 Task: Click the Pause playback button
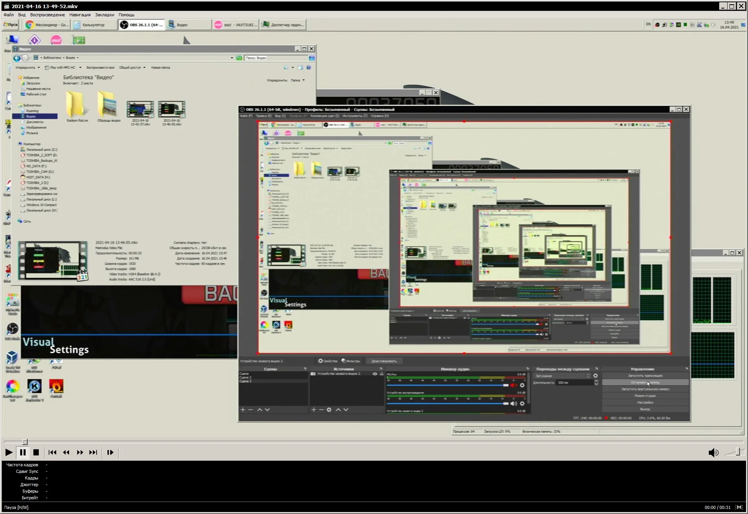point(23,452)
